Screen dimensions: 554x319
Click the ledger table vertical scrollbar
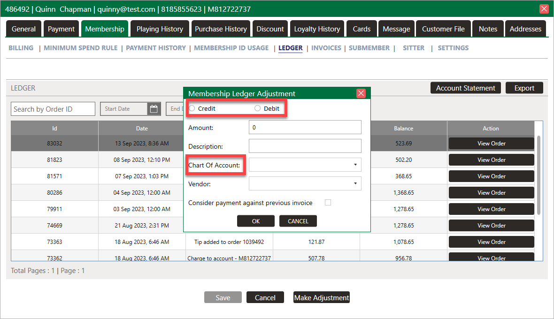(x=539, y=175)
